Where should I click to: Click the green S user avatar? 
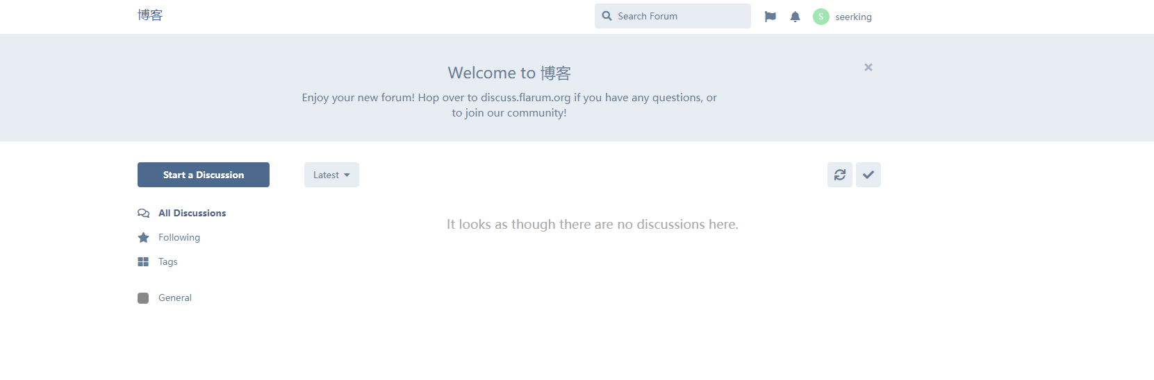[821, 17]
